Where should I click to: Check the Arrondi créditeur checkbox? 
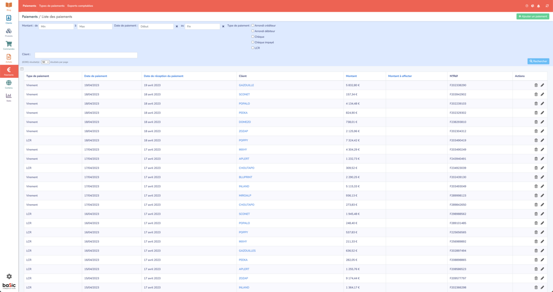(x=253, y=25)
